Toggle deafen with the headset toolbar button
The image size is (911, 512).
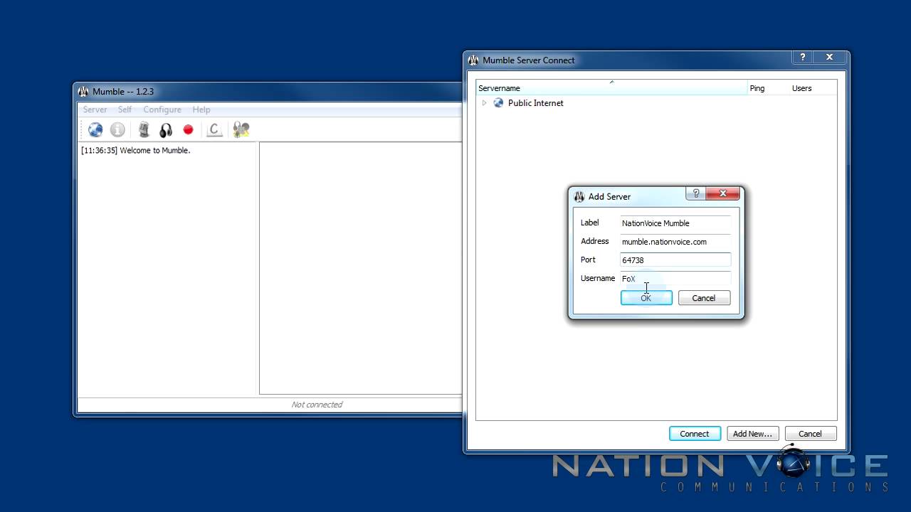click(165, 129)
